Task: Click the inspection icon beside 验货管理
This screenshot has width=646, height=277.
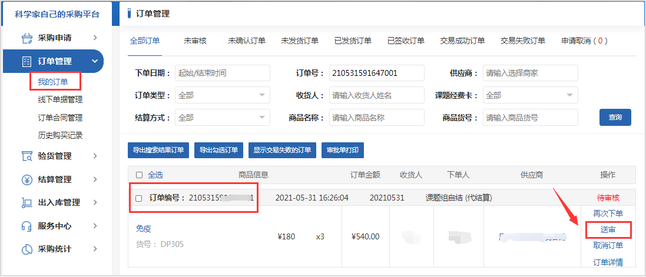Action: coord(26,156)
